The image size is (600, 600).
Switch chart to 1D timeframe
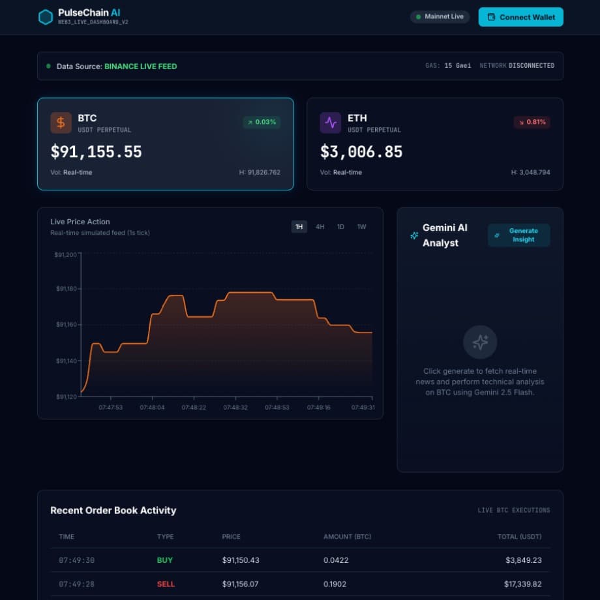pos(340,227)
